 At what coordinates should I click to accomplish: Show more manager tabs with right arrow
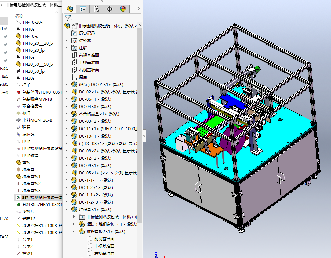tap(139, 9)
